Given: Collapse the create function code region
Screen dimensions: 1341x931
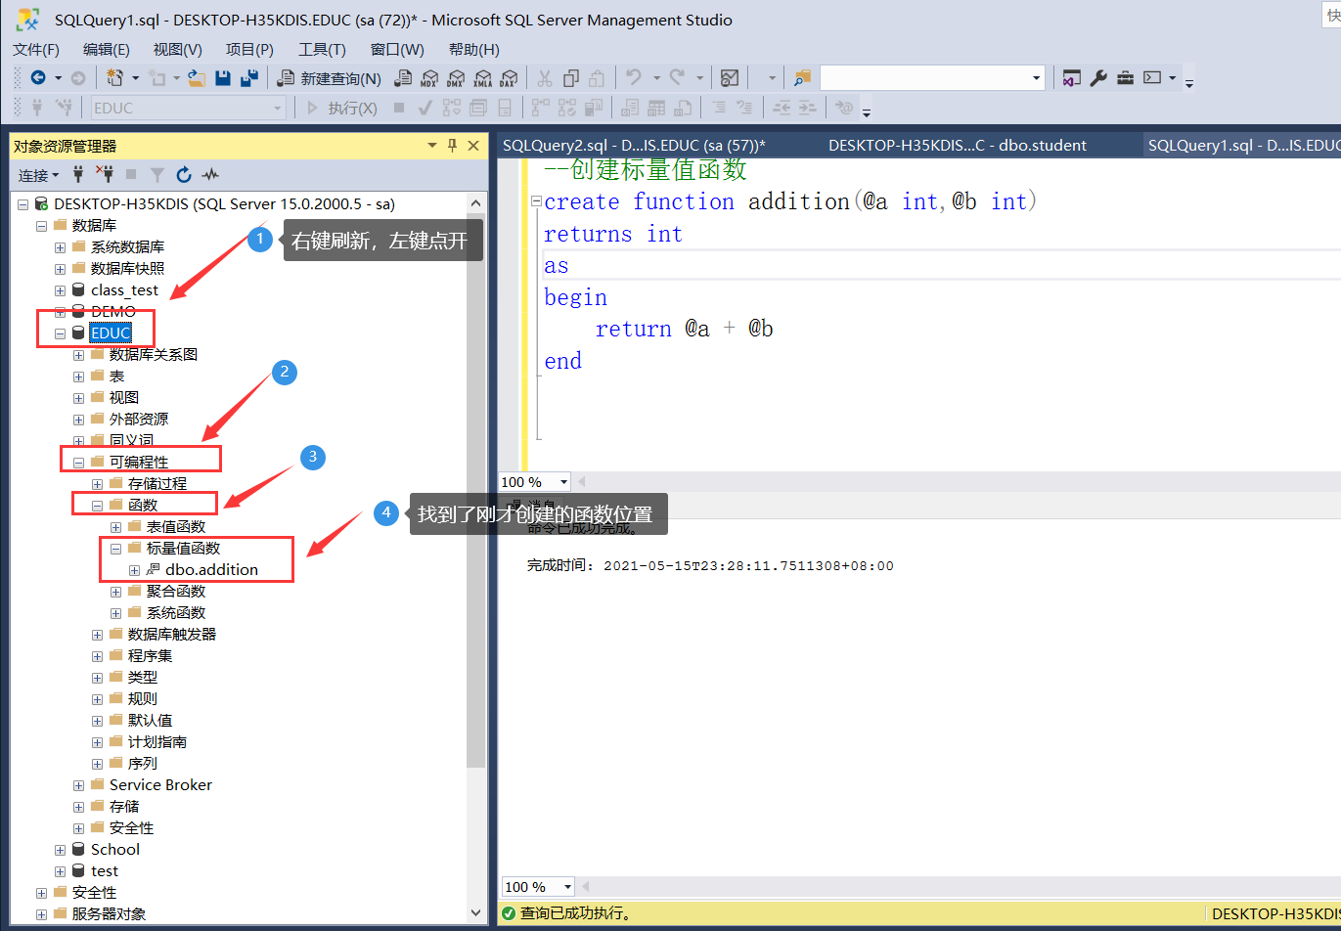Looking at the screenshot, I should [x=535, y=201].
